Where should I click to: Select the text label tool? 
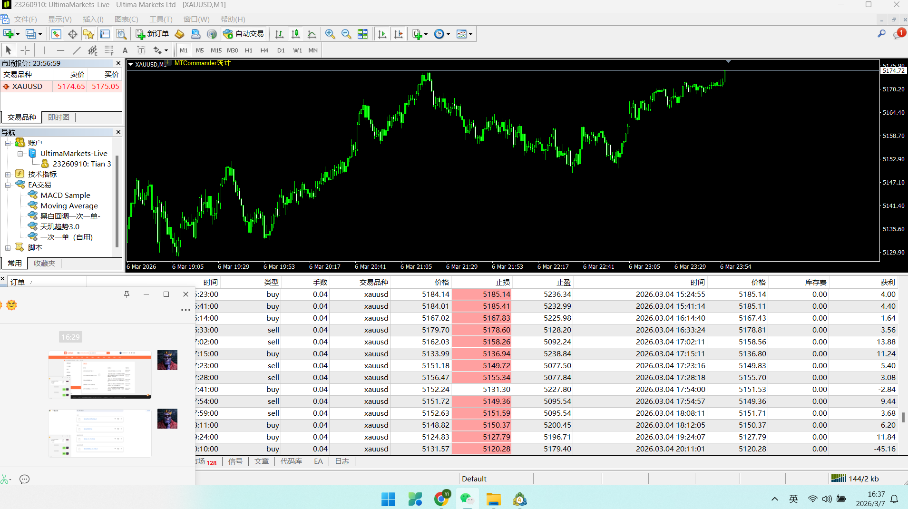click(x=141, y=50)
